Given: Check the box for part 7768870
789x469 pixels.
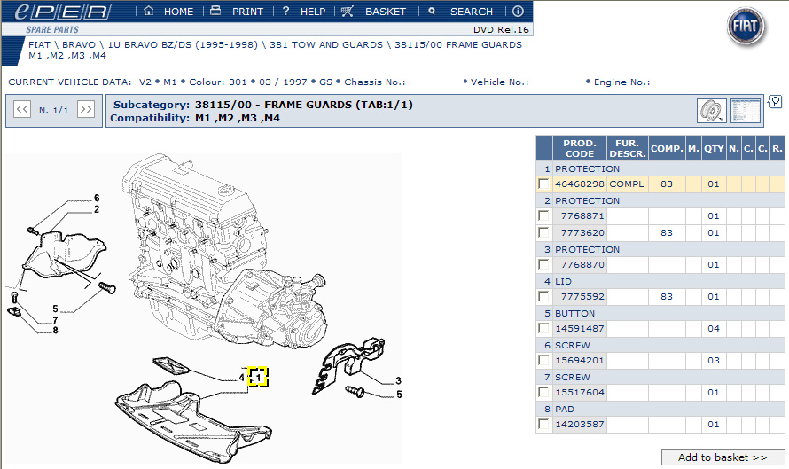Looking at the screenshot, I should point(543,265).
